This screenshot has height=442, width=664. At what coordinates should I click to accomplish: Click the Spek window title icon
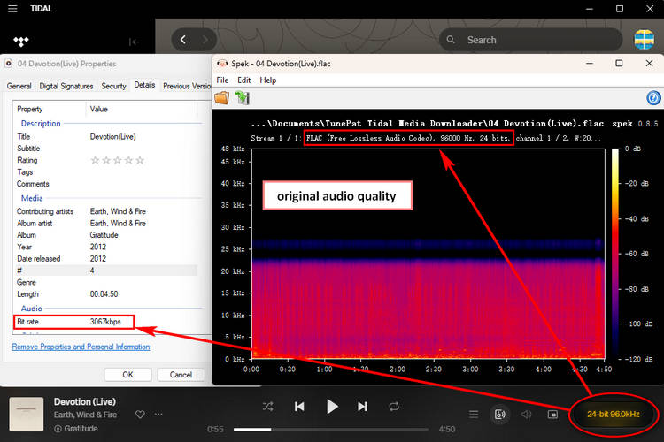coord(222,64)
